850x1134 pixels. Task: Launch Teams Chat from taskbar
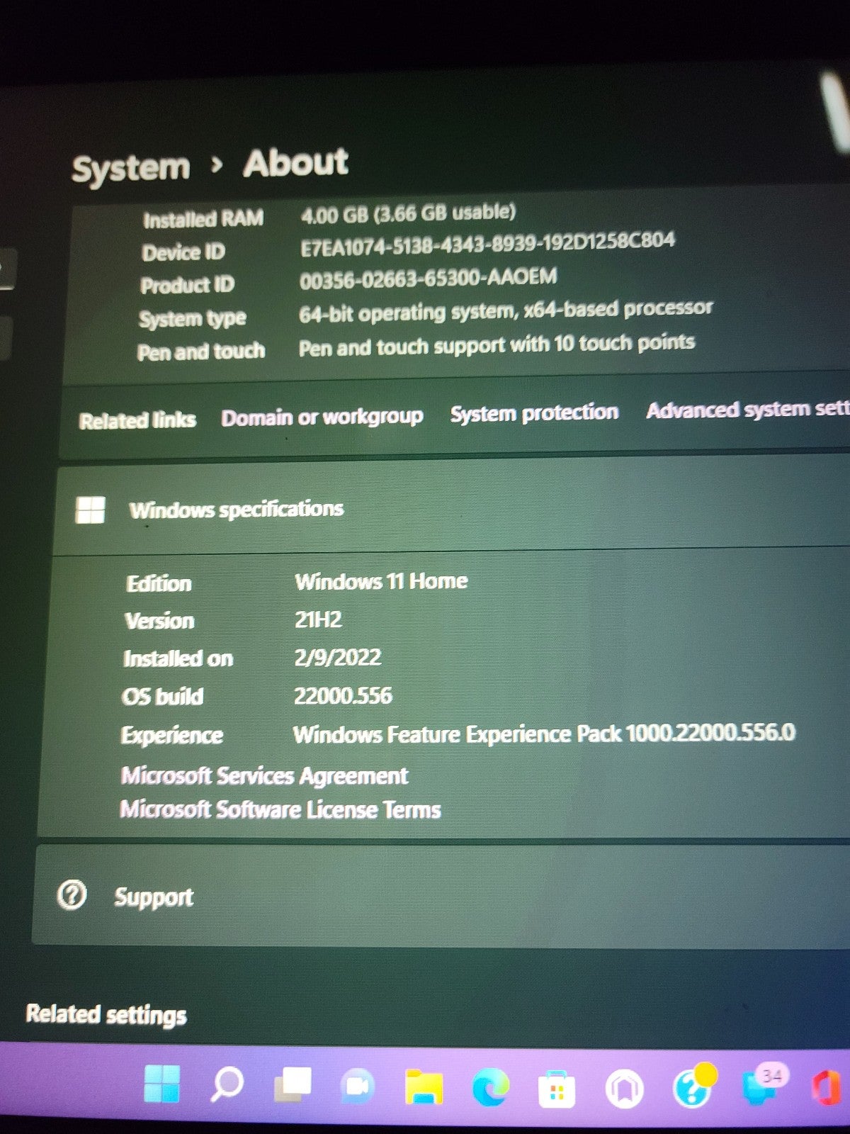coord(358,1086)
